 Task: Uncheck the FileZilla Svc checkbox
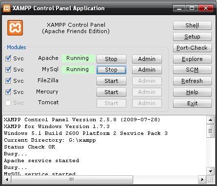click(8, 81)
